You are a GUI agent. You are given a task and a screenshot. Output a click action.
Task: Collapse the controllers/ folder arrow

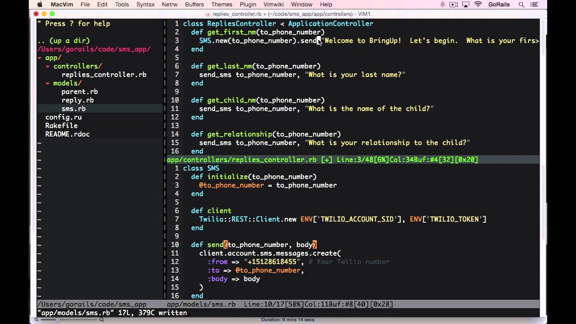tap(48, 66)
